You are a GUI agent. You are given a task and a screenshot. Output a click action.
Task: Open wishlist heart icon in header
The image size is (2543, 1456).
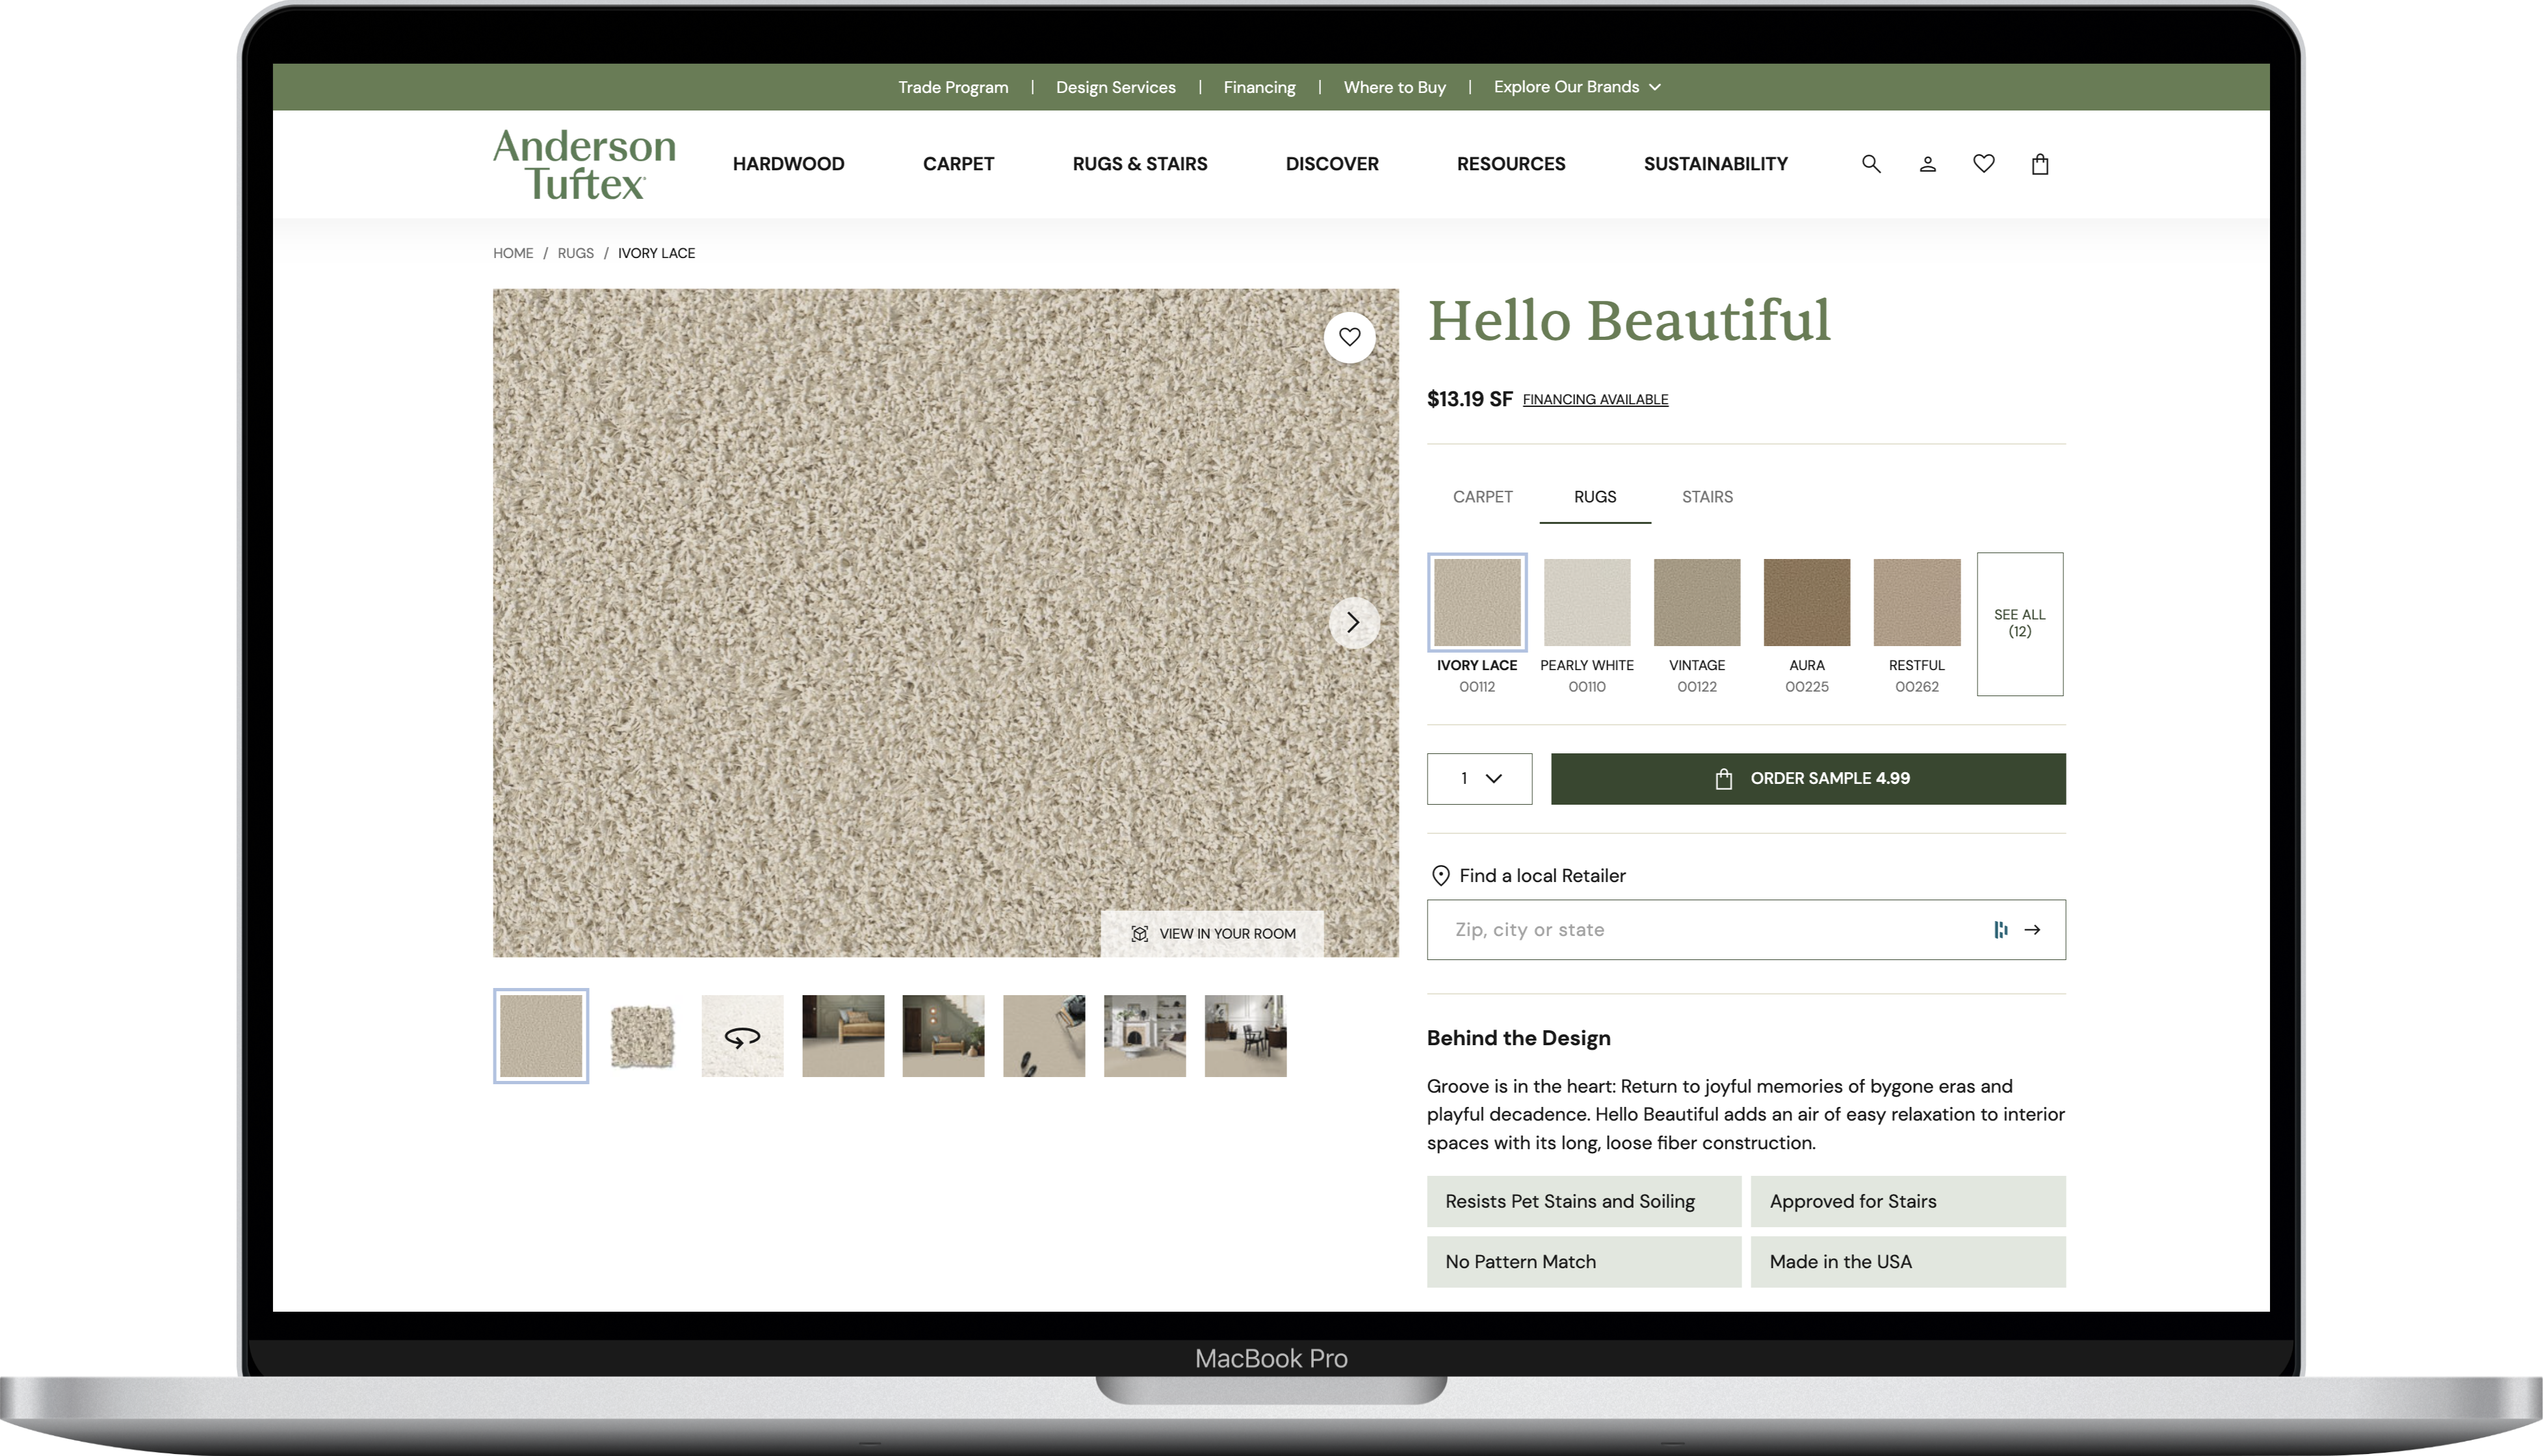point(1984,163)
